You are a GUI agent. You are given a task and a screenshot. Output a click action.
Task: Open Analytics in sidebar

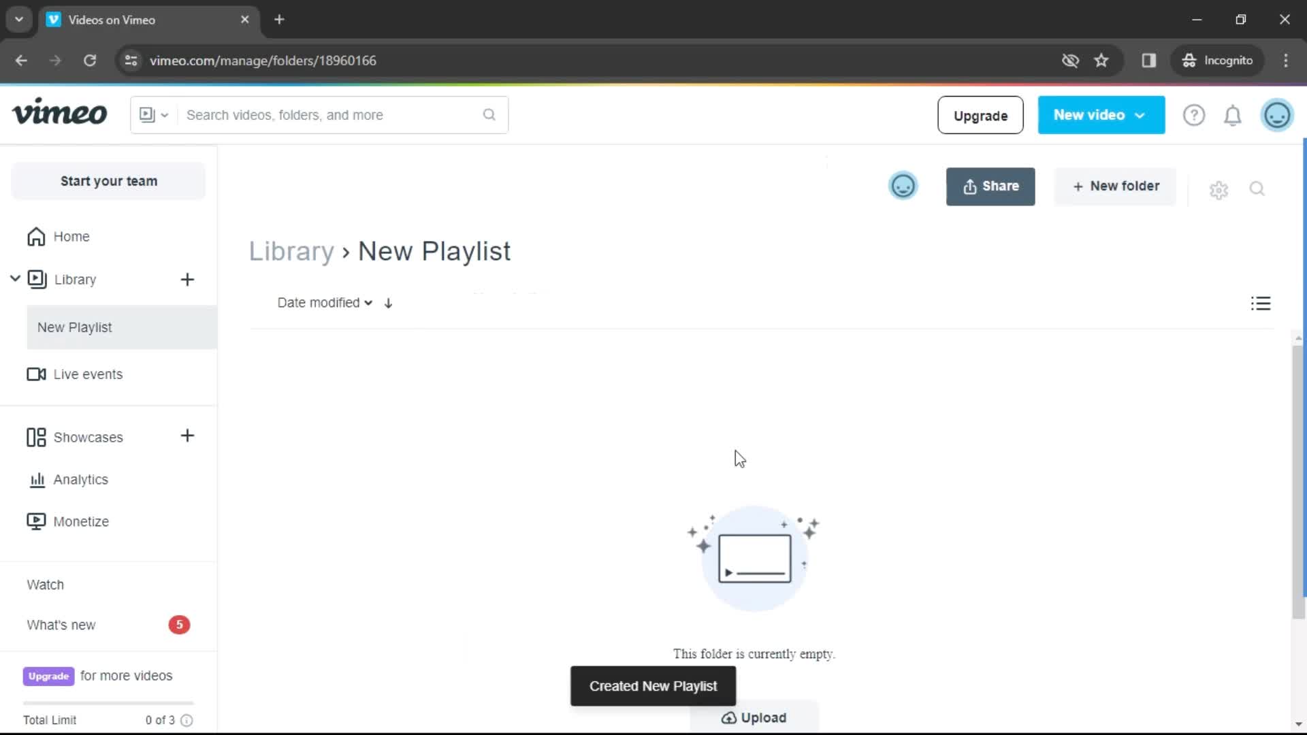(x=80, y=480)
